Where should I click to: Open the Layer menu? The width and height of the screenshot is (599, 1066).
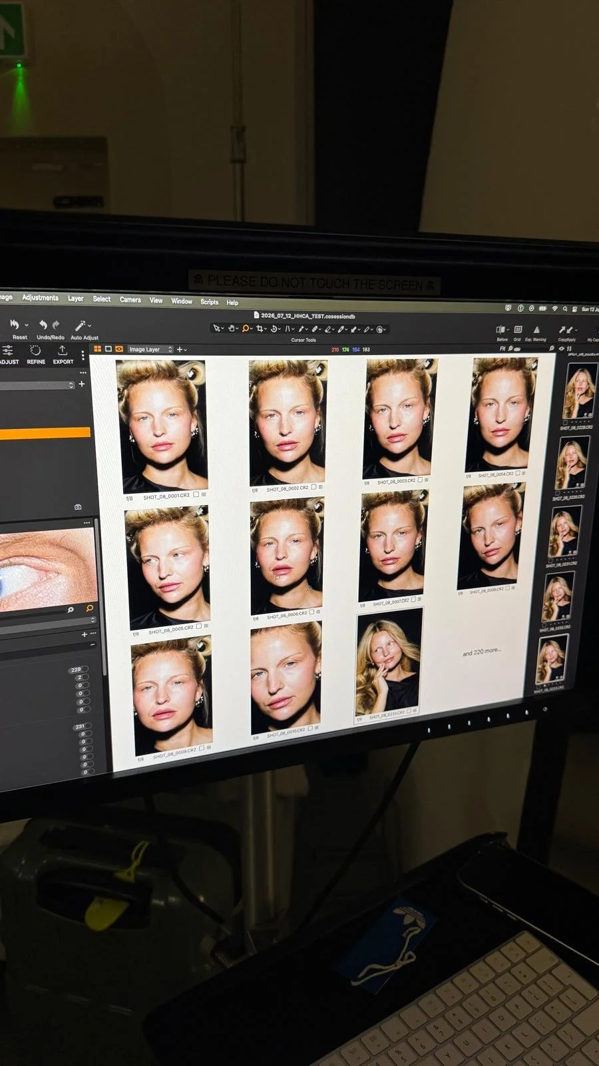75,298
